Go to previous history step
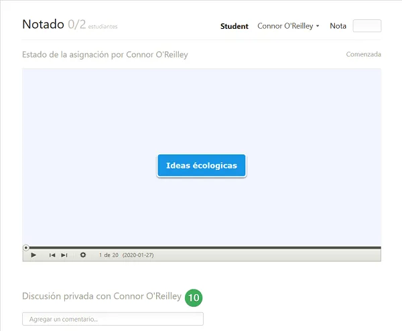The height and width of the screenshot is (331, 402). click(52, 255)
